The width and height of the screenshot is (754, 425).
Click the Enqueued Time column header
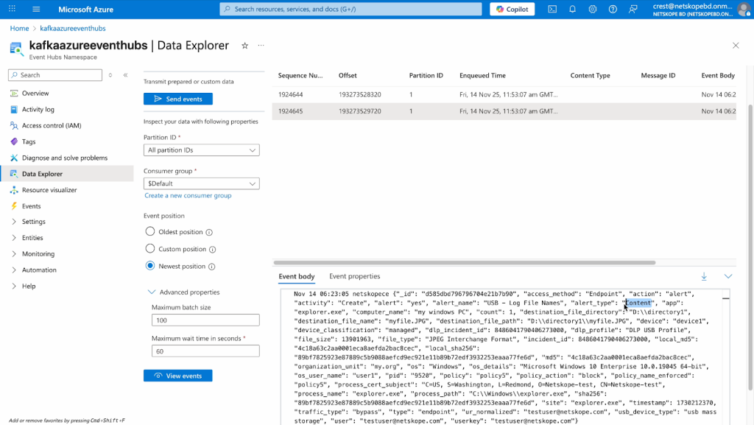482,75
